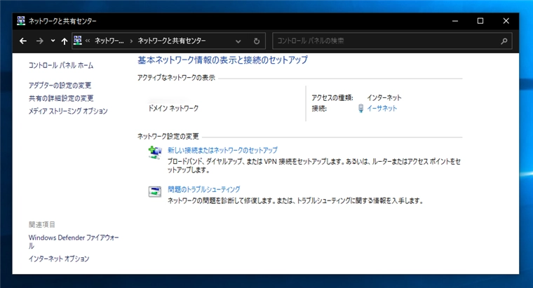Refresh the Network and Sharing Center view
The image size is (533, 288).
(x=257, y=41)
